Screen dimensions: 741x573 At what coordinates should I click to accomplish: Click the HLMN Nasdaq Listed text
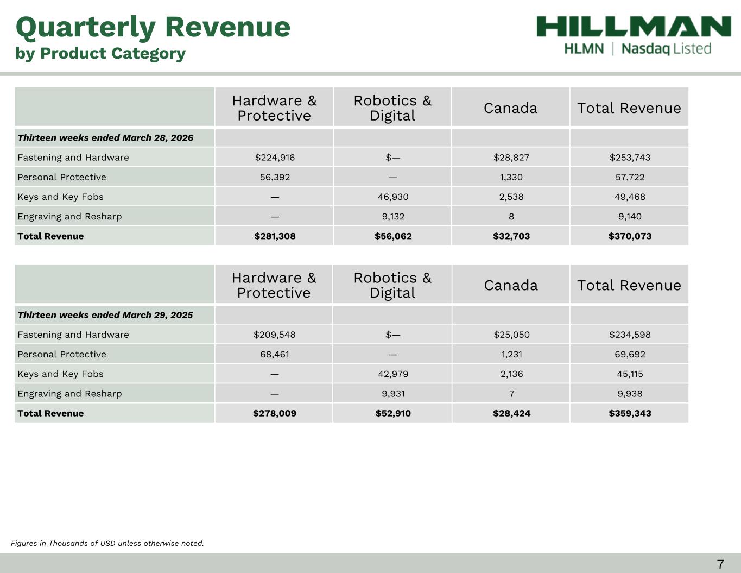coord(637,49)
